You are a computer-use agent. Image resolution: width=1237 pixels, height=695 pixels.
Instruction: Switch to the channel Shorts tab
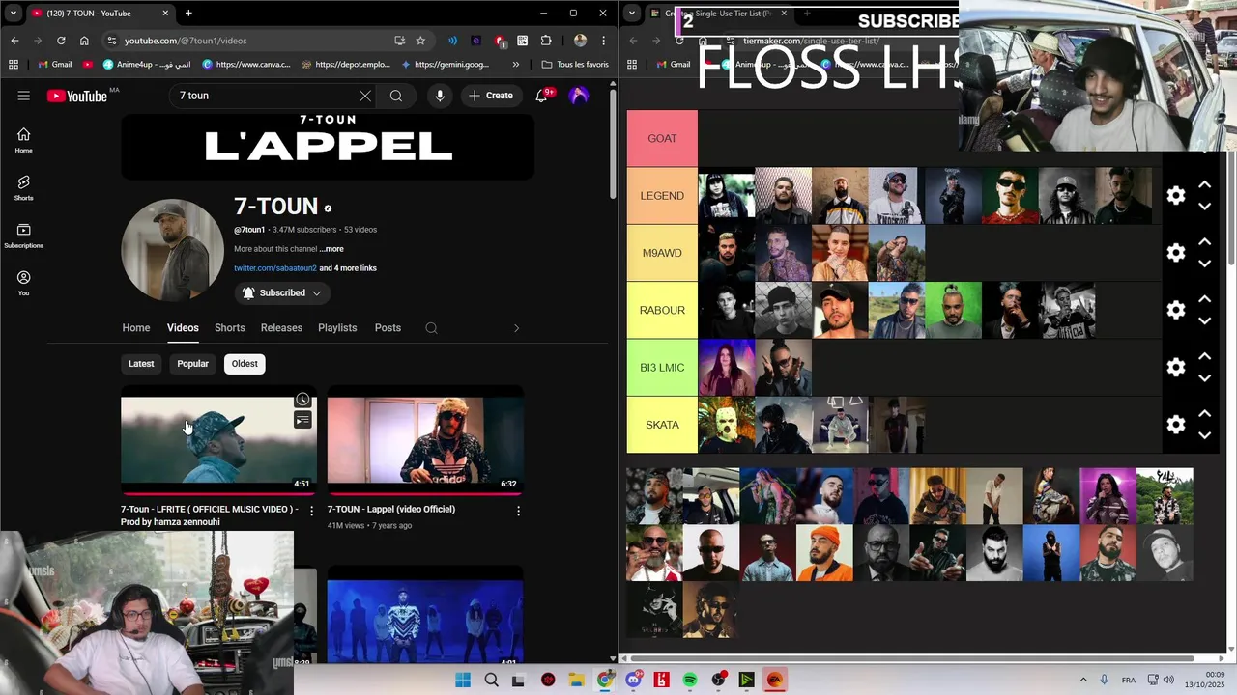pyautogui.click(x=229, y=328)
